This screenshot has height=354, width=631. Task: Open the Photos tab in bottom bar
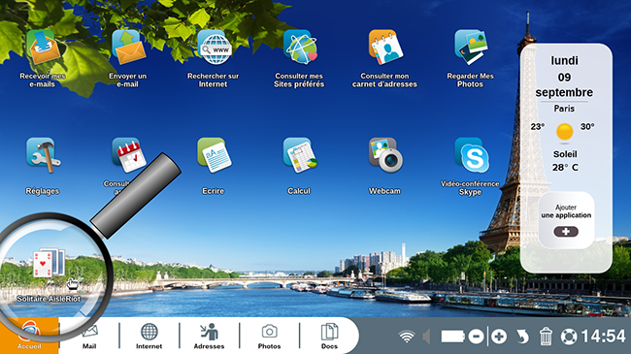pyautogui.click(x=269, y=336)
